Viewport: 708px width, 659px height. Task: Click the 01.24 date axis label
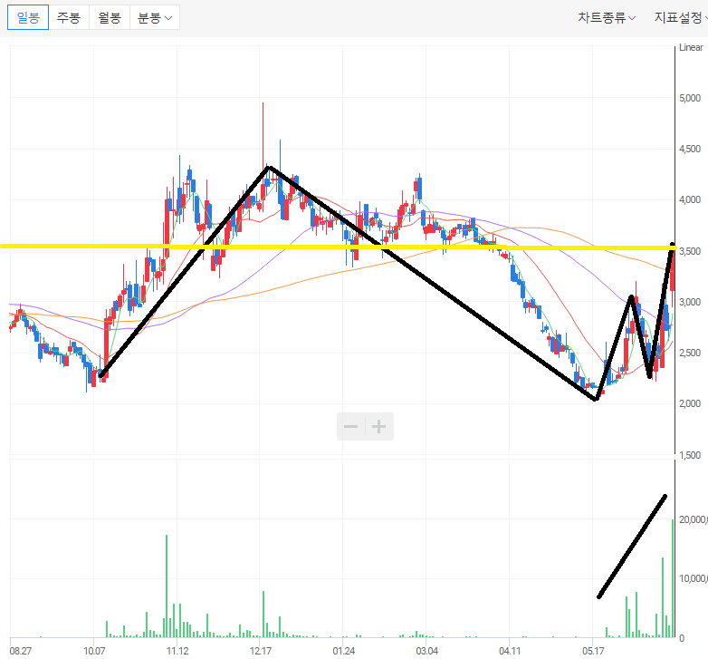[344, 651]
